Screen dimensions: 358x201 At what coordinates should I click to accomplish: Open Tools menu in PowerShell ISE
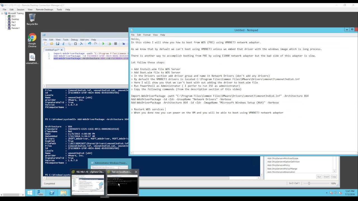(65, 40)
